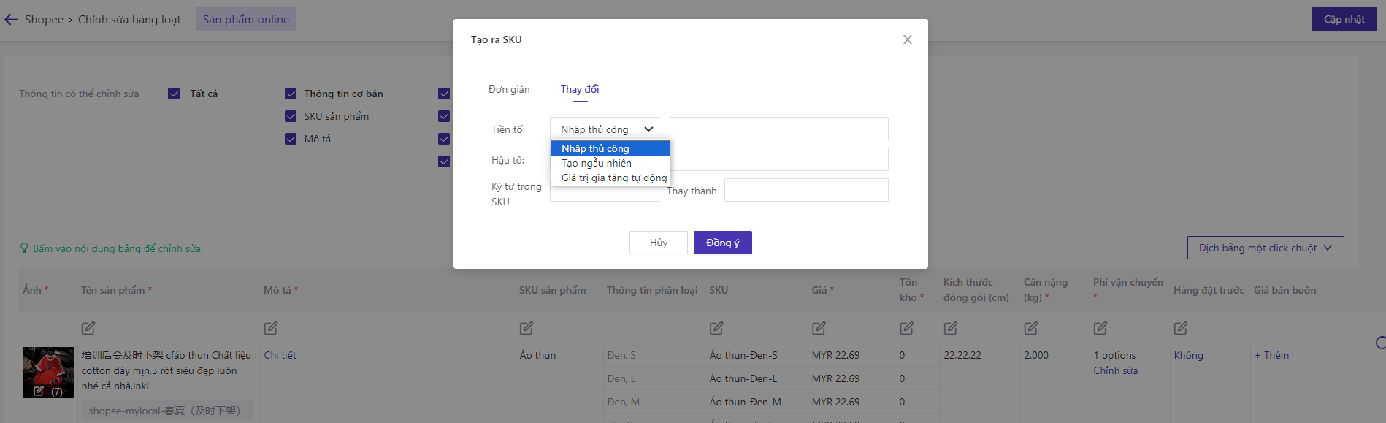This screenshot has height=423, width=1386.
Task: Choose Giá trị gia tăng tự động option
Action: (613, 178)
